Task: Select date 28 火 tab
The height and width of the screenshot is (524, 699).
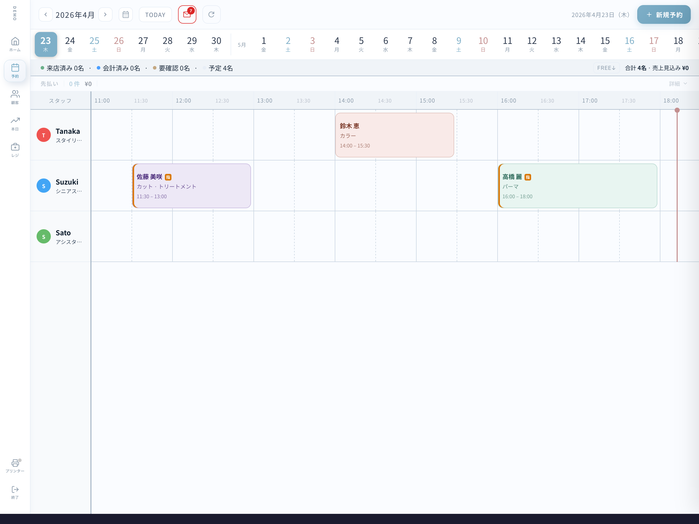Action: (167, 44)
